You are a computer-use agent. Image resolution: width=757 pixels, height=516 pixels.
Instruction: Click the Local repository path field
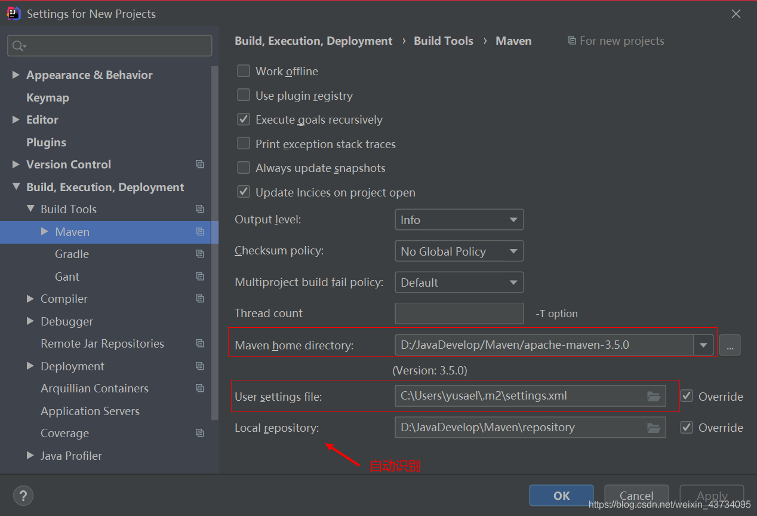(x=530, y=428)
